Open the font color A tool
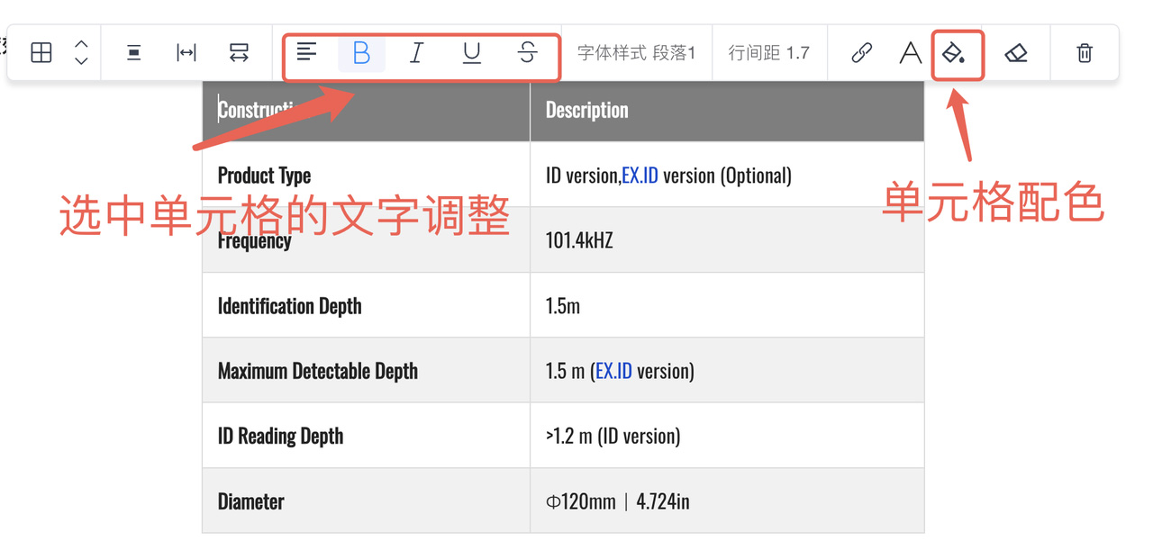This screenshot has height=541, width=1153. point(910,53)
